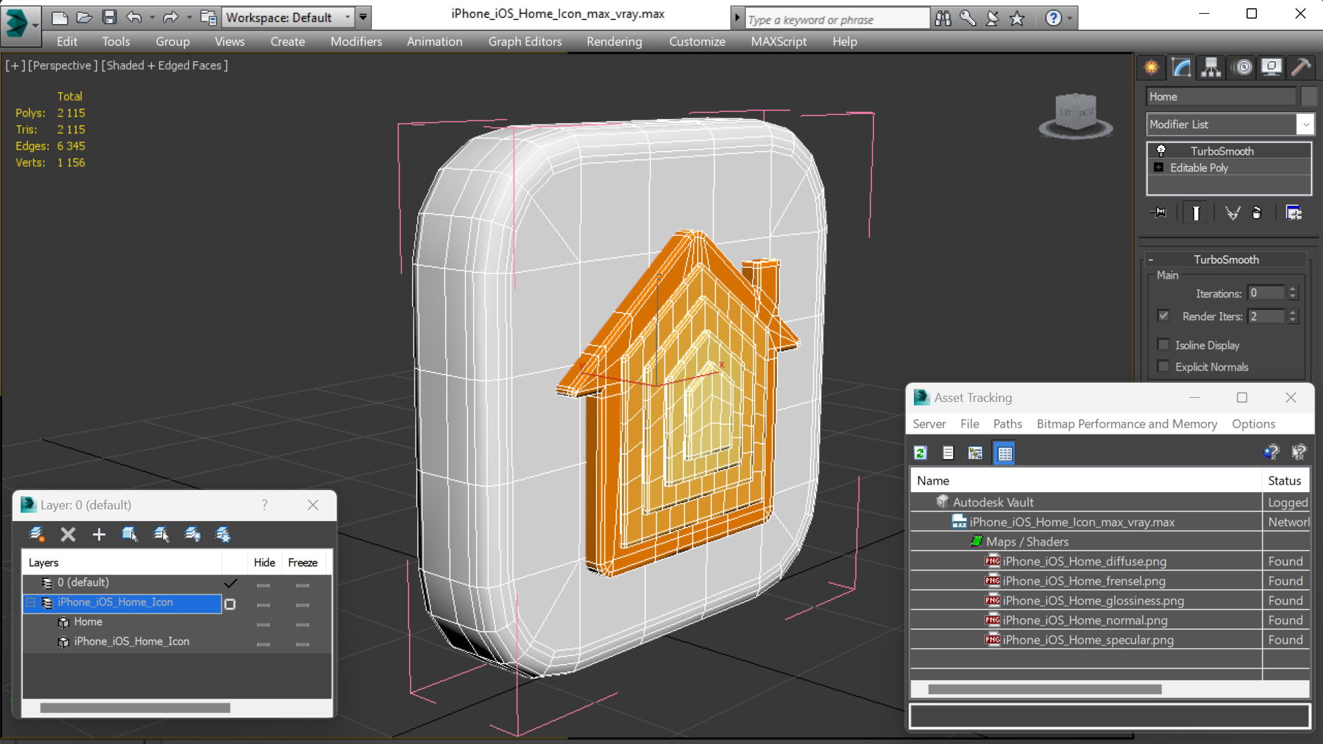Click Highlight Selected Objects' Layers icon

[161, 534]
